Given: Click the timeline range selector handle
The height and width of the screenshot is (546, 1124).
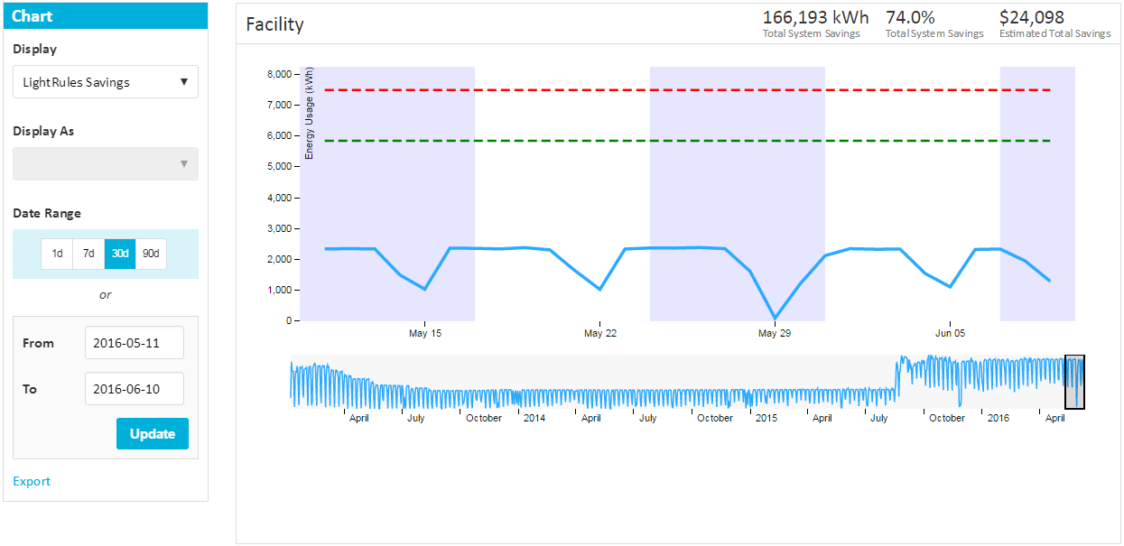Looking at the screenshot, I should point(1074,382).
